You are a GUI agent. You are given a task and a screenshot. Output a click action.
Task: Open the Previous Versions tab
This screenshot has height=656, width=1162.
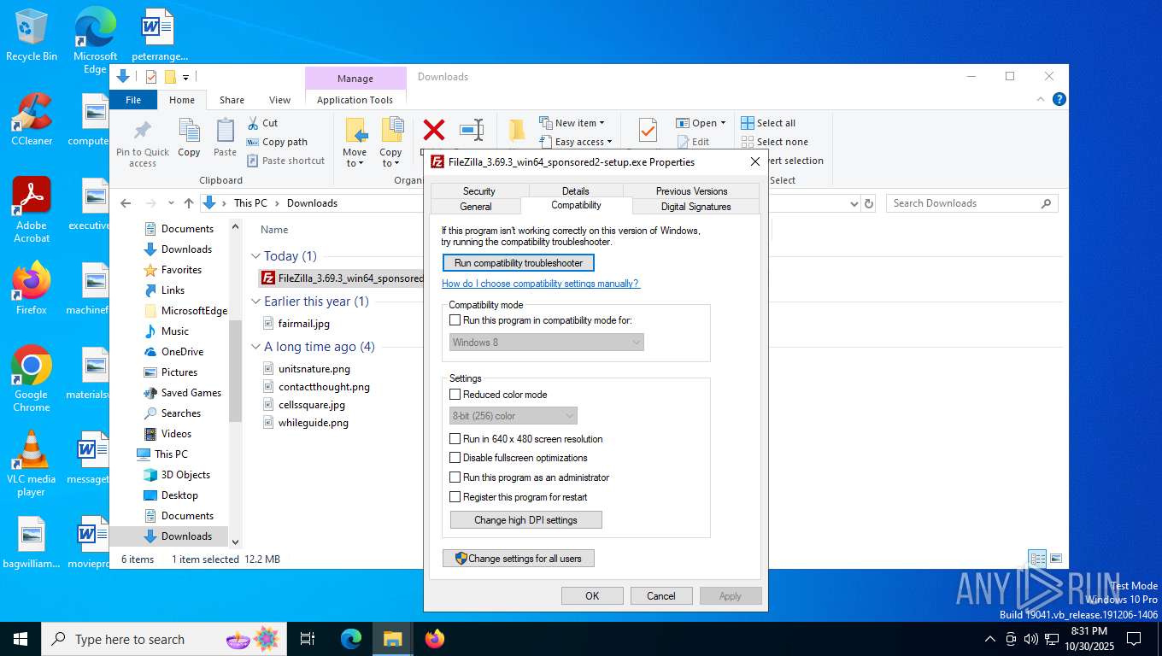pos(691,191)
